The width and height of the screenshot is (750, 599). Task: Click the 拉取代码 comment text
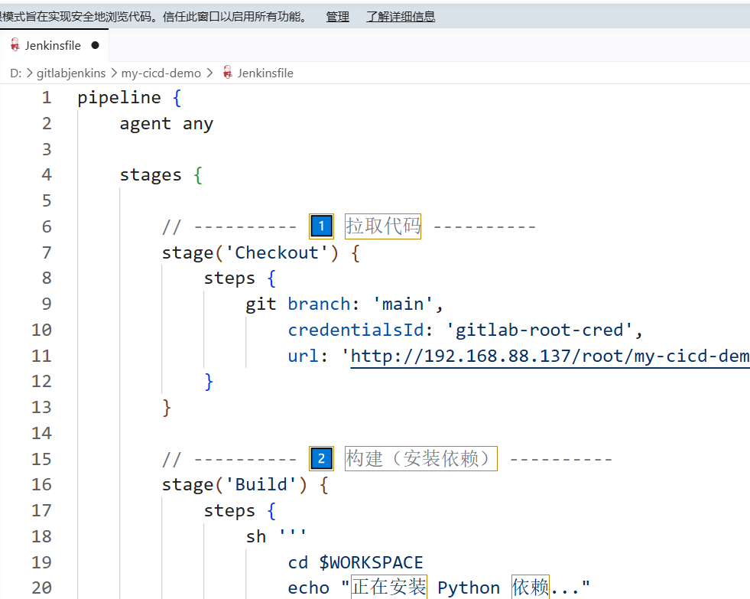[x=383, y=226]
